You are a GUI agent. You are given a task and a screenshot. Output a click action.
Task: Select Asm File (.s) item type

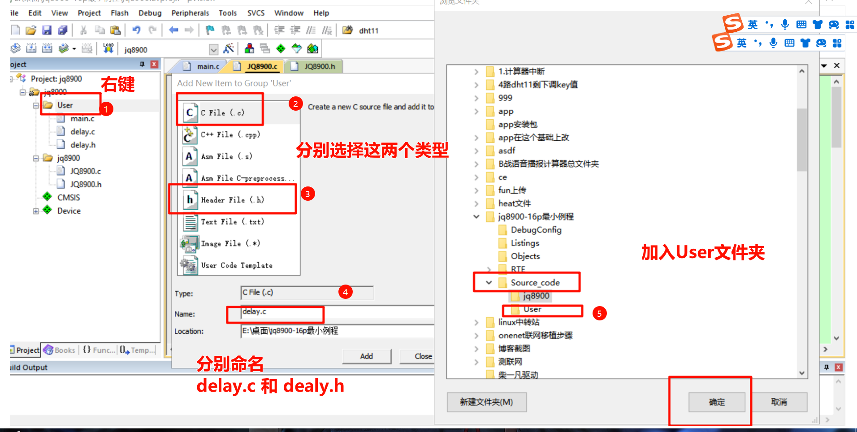point(240,156)
